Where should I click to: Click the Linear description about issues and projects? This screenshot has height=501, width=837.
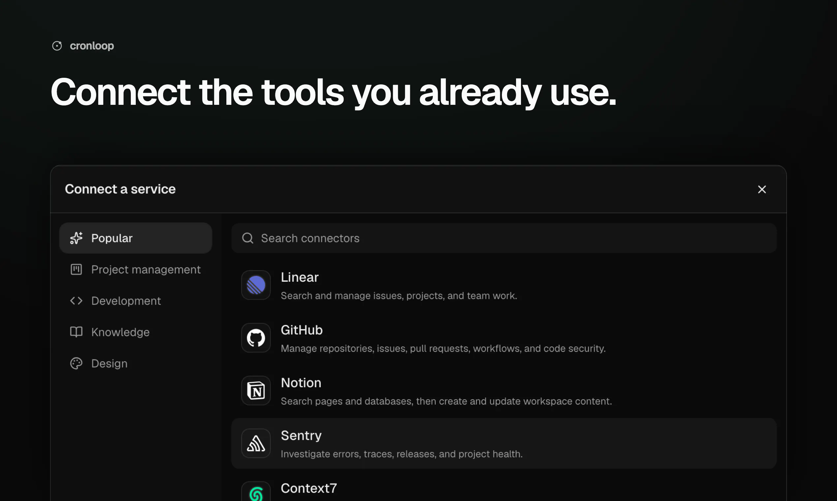click(399, 296)
